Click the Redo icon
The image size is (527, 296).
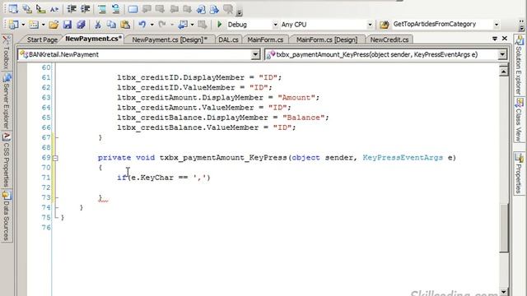click(162, 25)
